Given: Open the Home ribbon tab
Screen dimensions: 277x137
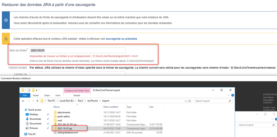Looking at the screenshot, I should (36, 95).
